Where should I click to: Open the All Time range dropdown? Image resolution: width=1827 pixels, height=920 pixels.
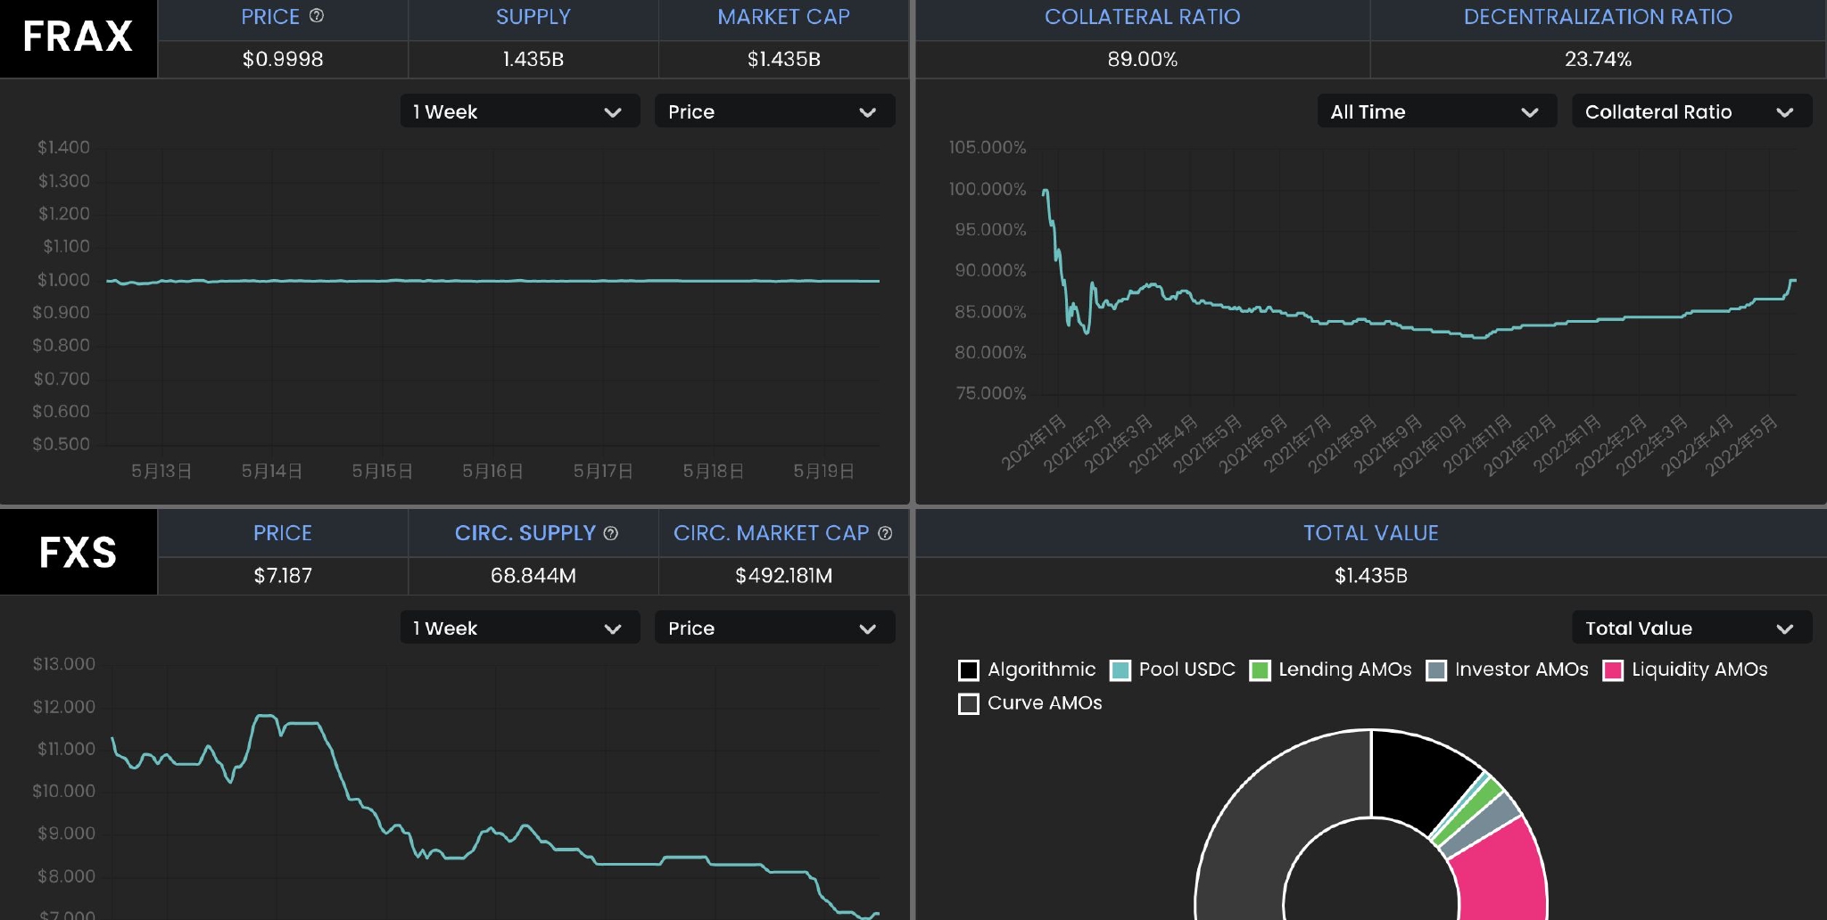point(1436,111)
